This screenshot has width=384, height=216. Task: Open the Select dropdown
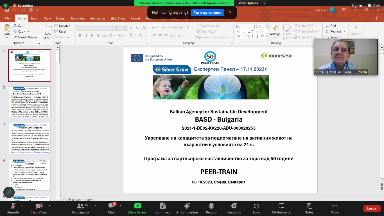(334, 37)
